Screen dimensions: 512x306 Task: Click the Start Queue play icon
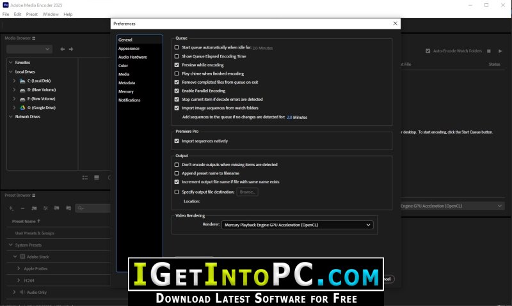point(500,51)
